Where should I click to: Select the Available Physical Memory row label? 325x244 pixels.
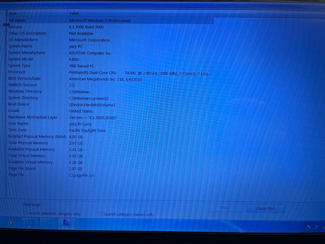pyautogui.click(x=31, y=149)
